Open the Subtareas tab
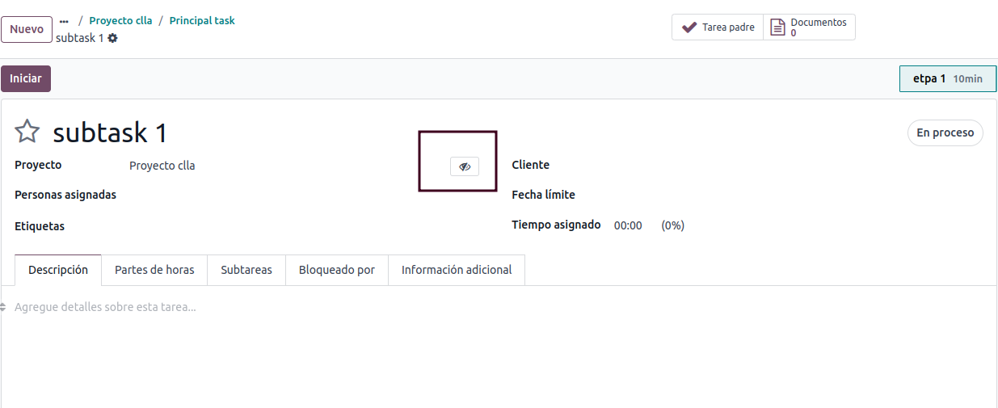Screen dimensions: 998x408 246,270
